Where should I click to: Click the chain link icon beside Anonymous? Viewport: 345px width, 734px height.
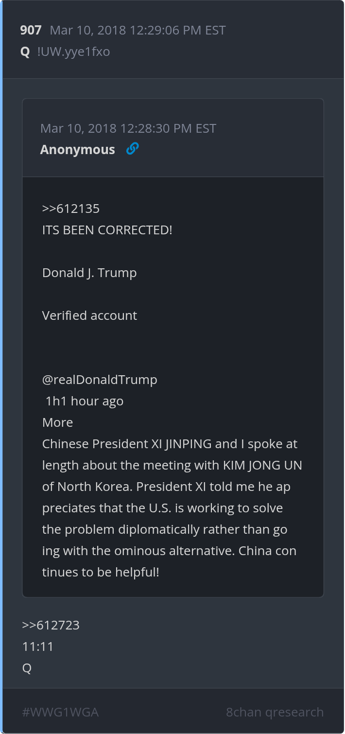(x=132, y=149)
